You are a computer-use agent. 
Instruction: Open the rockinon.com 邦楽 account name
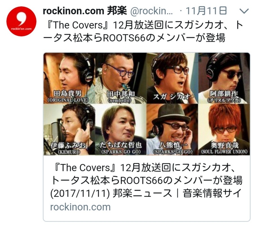(85, 11)
